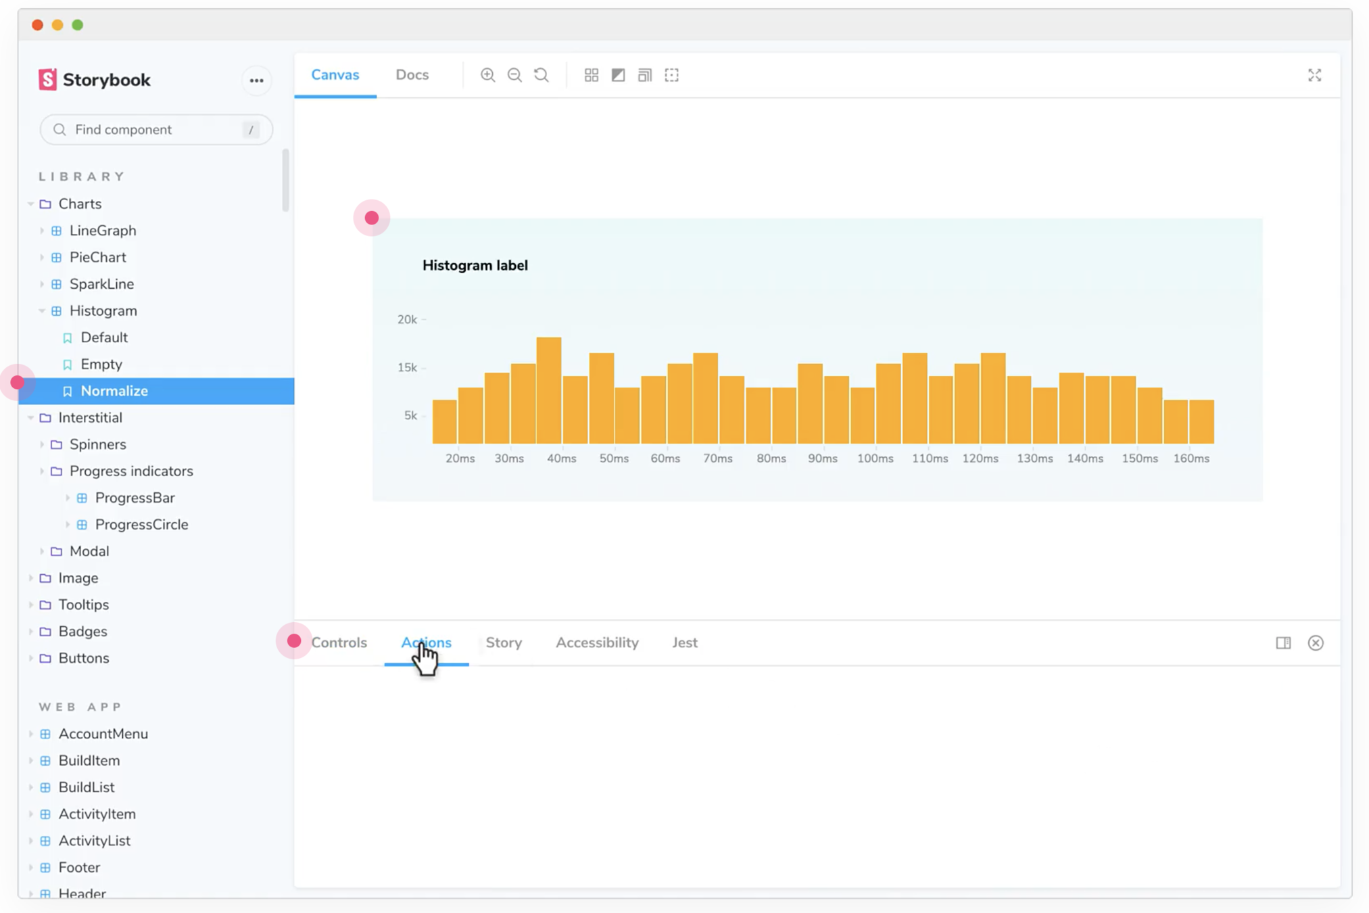1369x913 pixels.
Task: Click the zoom out magnifier icon
Action: pyautogui.click(x=514, y=75)
